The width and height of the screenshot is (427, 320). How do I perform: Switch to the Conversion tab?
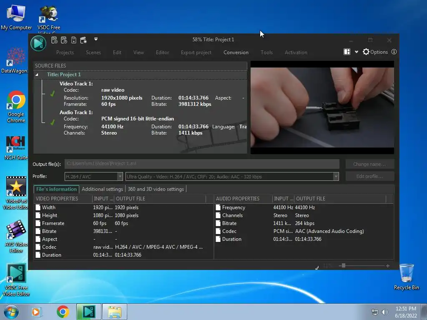coord(236,52)
